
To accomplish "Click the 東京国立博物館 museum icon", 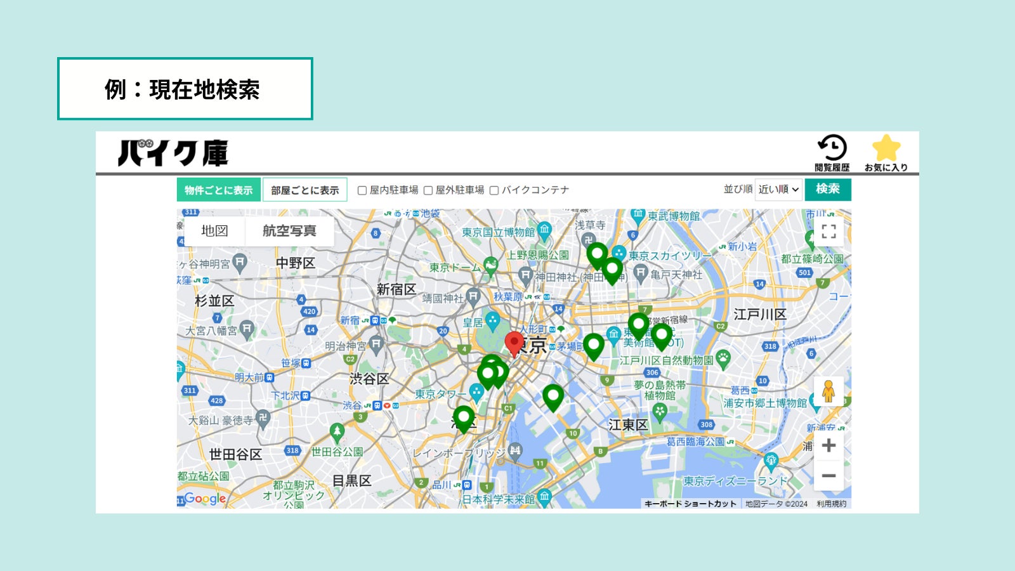I will 544,231.
